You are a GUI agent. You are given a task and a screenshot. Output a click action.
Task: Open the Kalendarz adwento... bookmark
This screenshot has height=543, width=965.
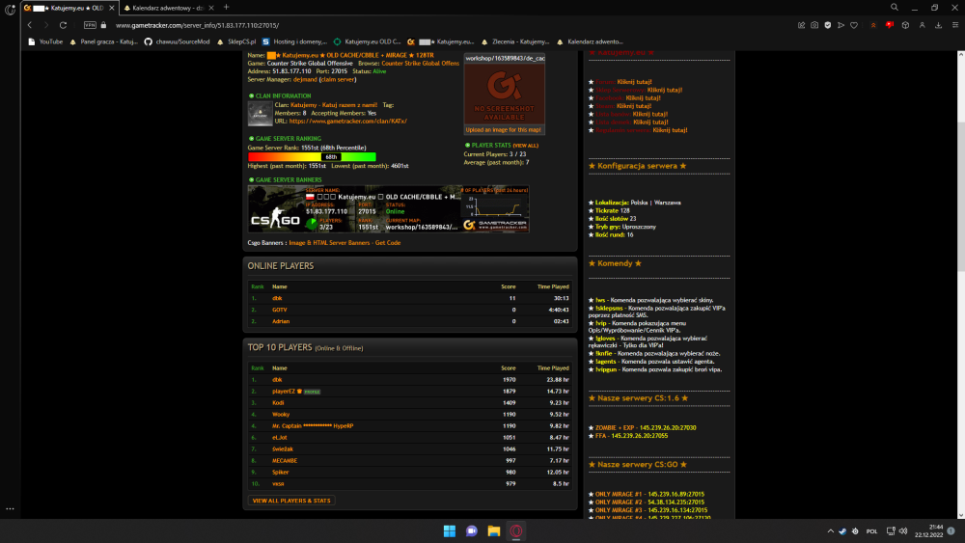tap(590, 41)
